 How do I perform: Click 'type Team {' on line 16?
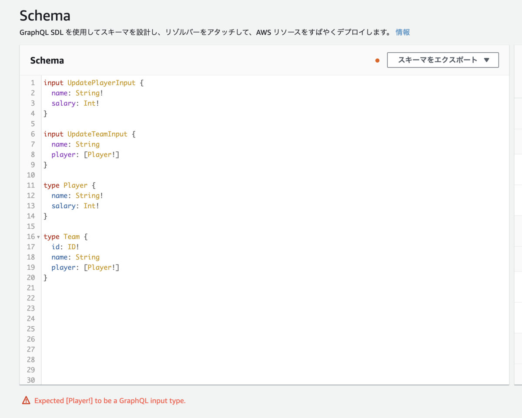(66, 237)
